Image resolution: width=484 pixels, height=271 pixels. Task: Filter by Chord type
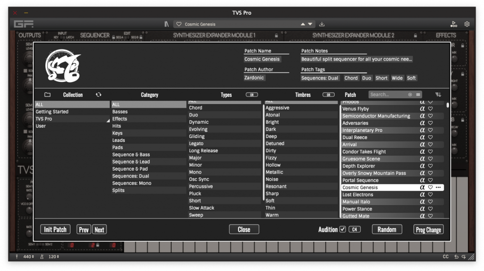coord(225,107)
